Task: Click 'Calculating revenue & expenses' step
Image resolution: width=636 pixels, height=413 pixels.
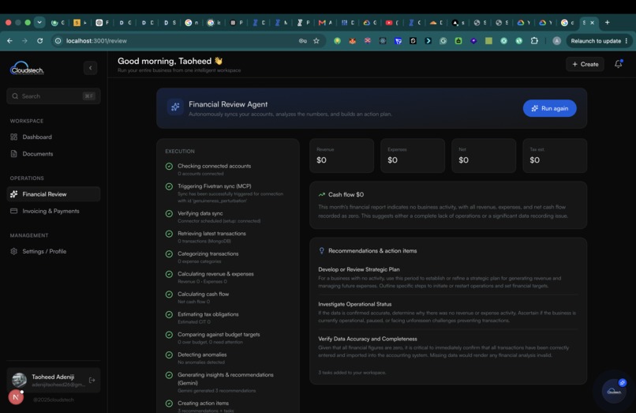Action: [x=215, y=274]
